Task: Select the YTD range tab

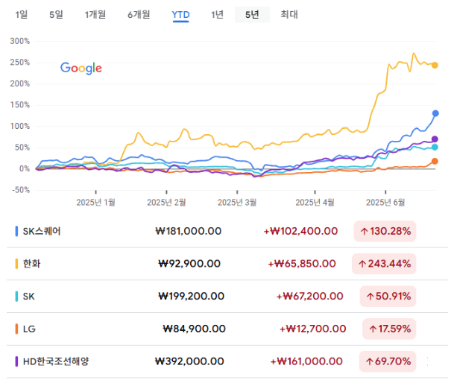Action: (180, 15)
